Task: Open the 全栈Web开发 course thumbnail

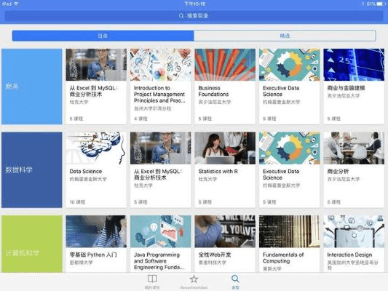Action: 225,231
